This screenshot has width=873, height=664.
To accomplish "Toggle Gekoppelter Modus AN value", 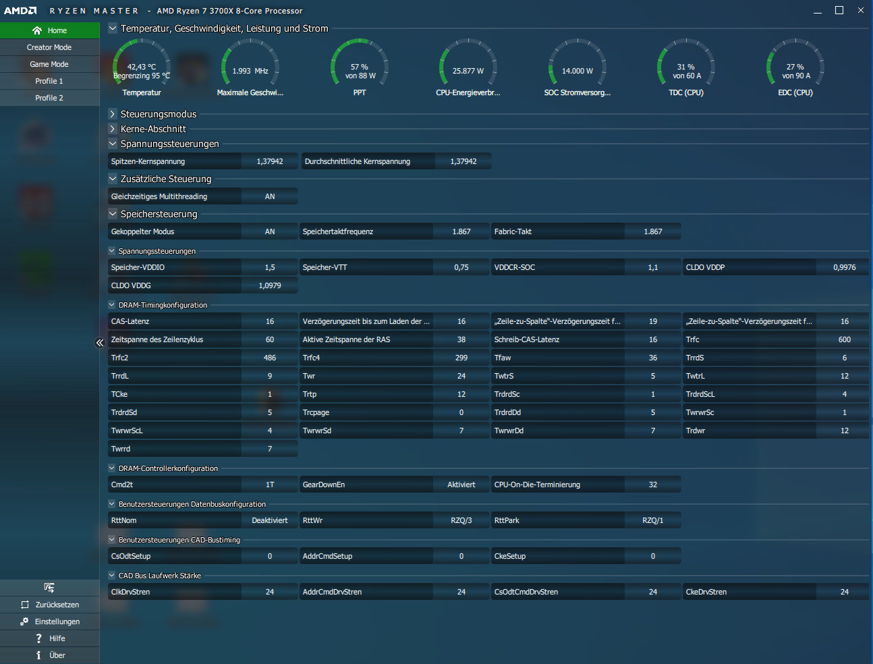I will pos(270,231).
